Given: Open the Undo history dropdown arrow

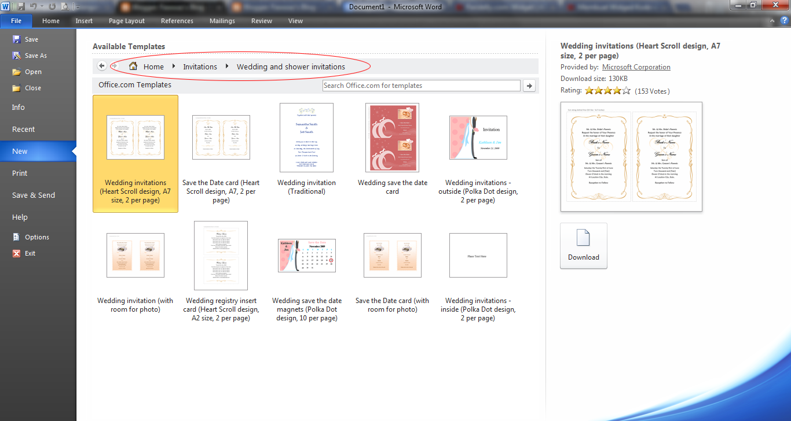Looking at the screenshot, I should pos(42,6).
